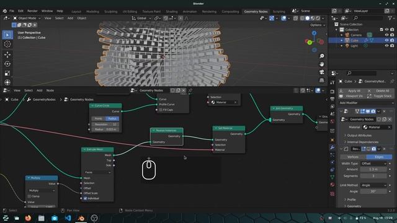
Task: Toggle viewport overlays button
Action: coord(284,18)
